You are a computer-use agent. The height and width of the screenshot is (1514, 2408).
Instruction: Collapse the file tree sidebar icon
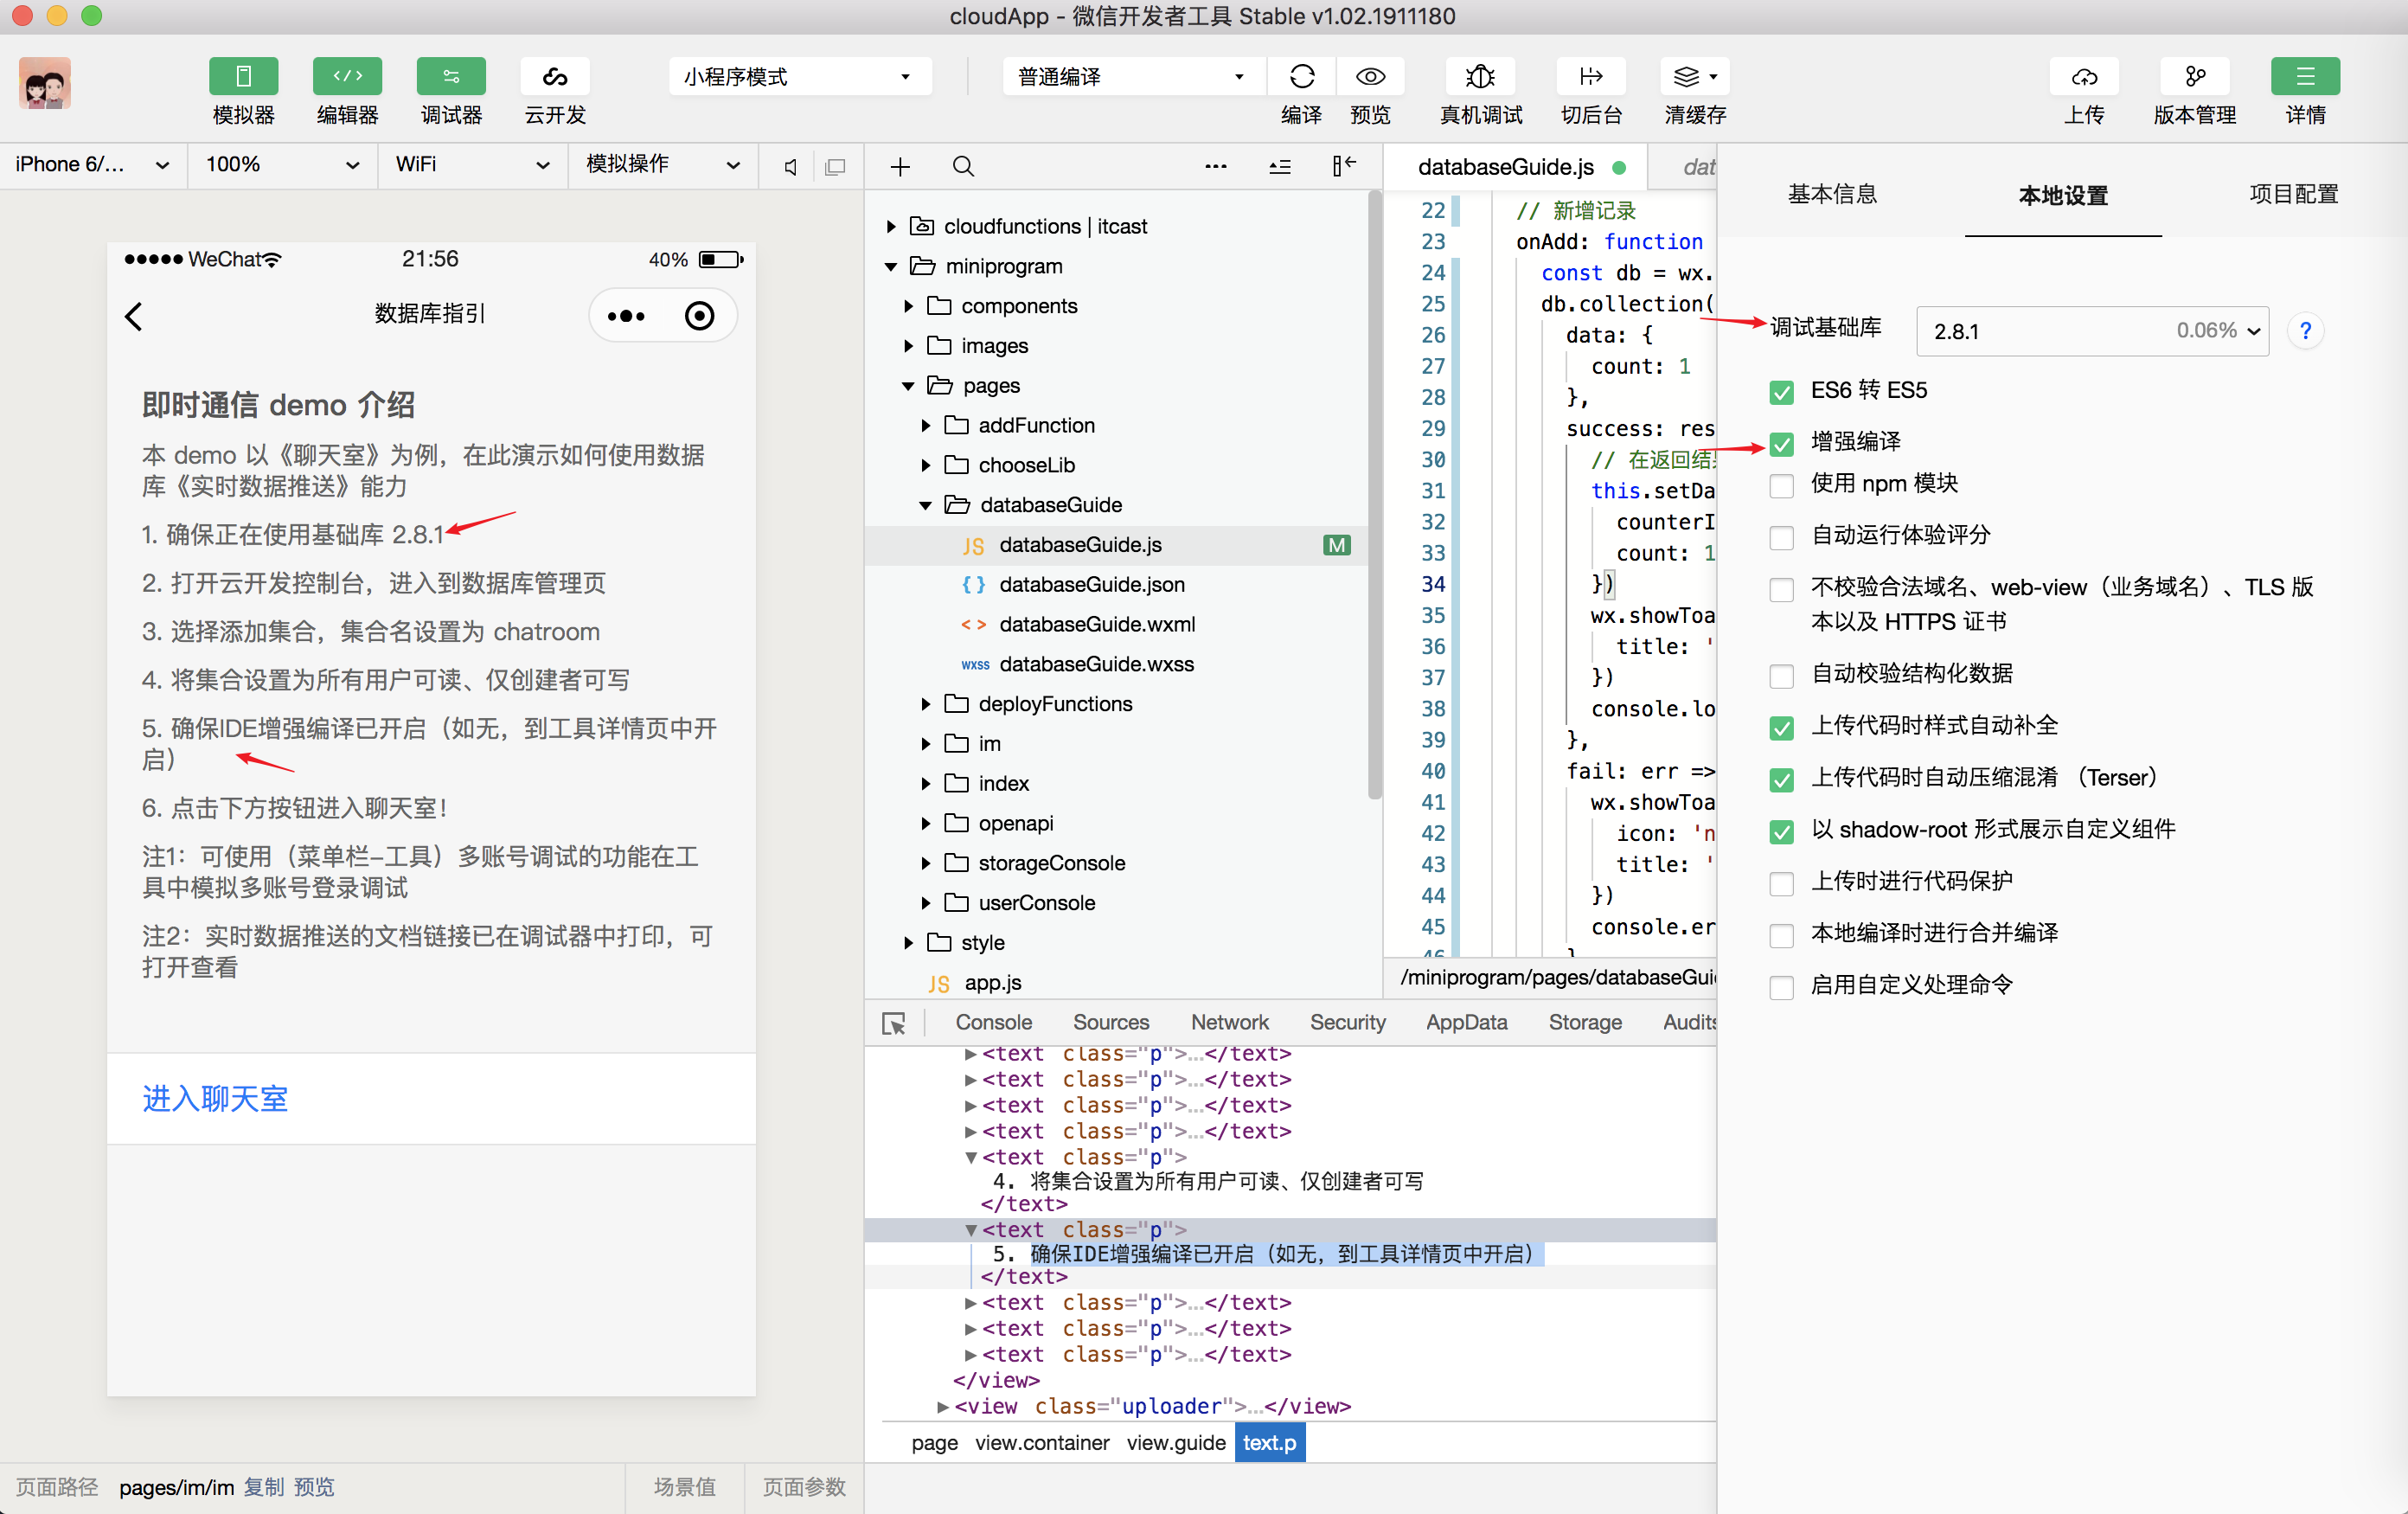[1344, 166]
